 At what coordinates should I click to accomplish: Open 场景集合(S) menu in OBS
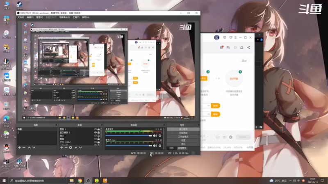pyautogui.click(x=65, y=17)
